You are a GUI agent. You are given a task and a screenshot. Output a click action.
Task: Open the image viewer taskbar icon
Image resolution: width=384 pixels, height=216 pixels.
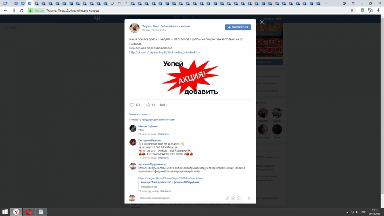[x=41, y=212]
